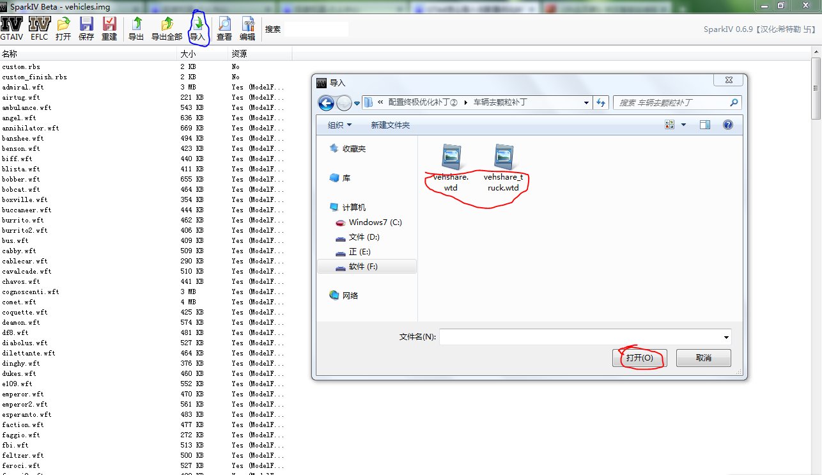Open the 组织 organize menu
The width and height of the screenshot is (822, 475).
coord(340,125)
